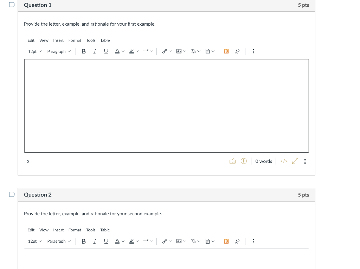Expand media options in Question 1 editor
This screenshot has height=269, width=360.
click(x=199, y=51)
